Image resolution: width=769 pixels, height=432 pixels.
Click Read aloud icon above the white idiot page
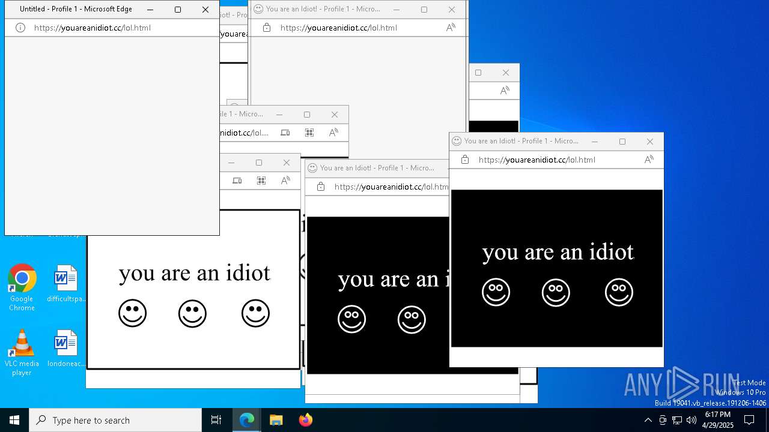[x=285, y=181]
